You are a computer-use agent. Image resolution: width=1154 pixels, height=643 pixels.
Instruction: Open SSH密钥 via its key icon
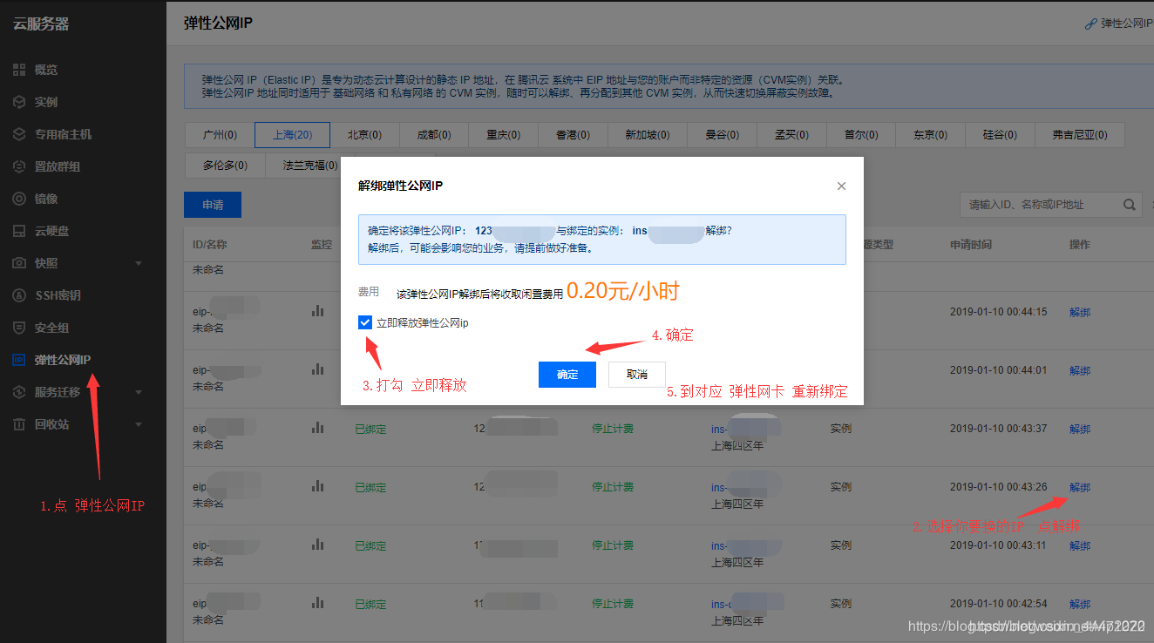click(x=19, y=294)
